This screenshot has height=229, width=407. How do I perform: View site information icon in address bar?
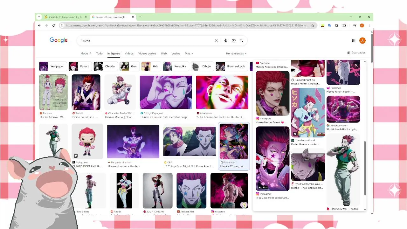point(62,25)
